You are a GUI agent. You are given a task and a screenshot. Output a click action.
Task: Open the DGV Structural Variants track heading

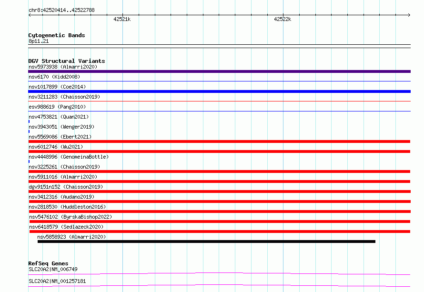(x=67, y=61)
